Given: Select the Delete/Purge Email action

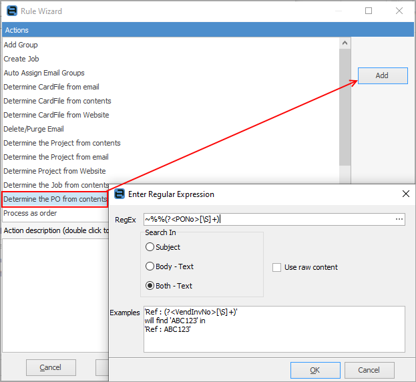Looking at the screenshot, I should (33, 129).
